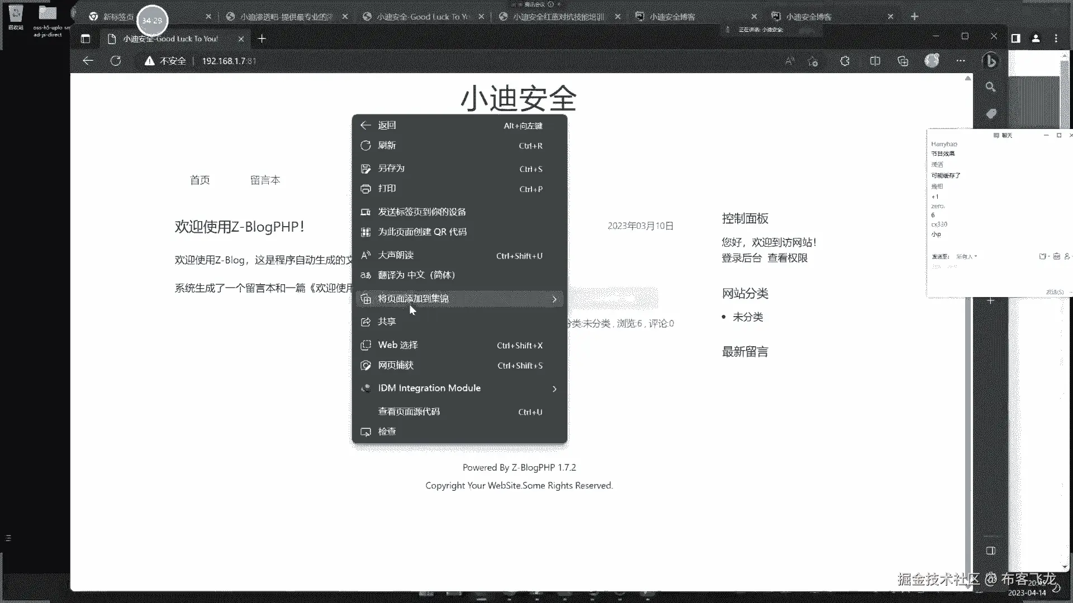Screen dimensions: 1073x603
Task: Open the collections toolbar icon
Action: (903, 61)
